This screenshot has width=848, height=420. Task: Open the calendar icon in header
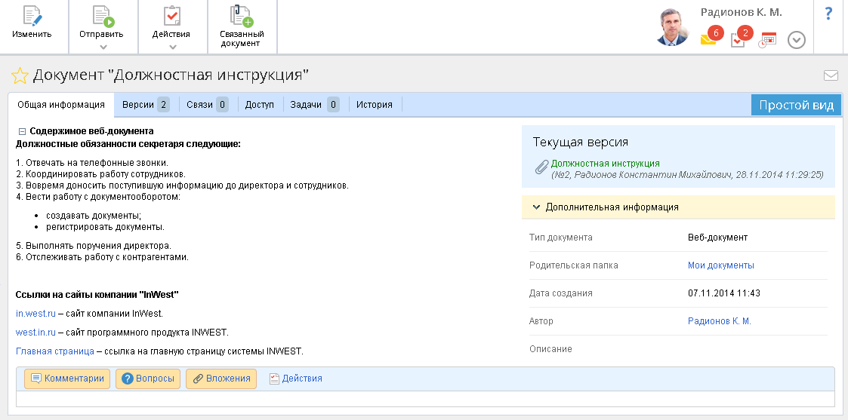pyautogui.click(x=768, y=40)
